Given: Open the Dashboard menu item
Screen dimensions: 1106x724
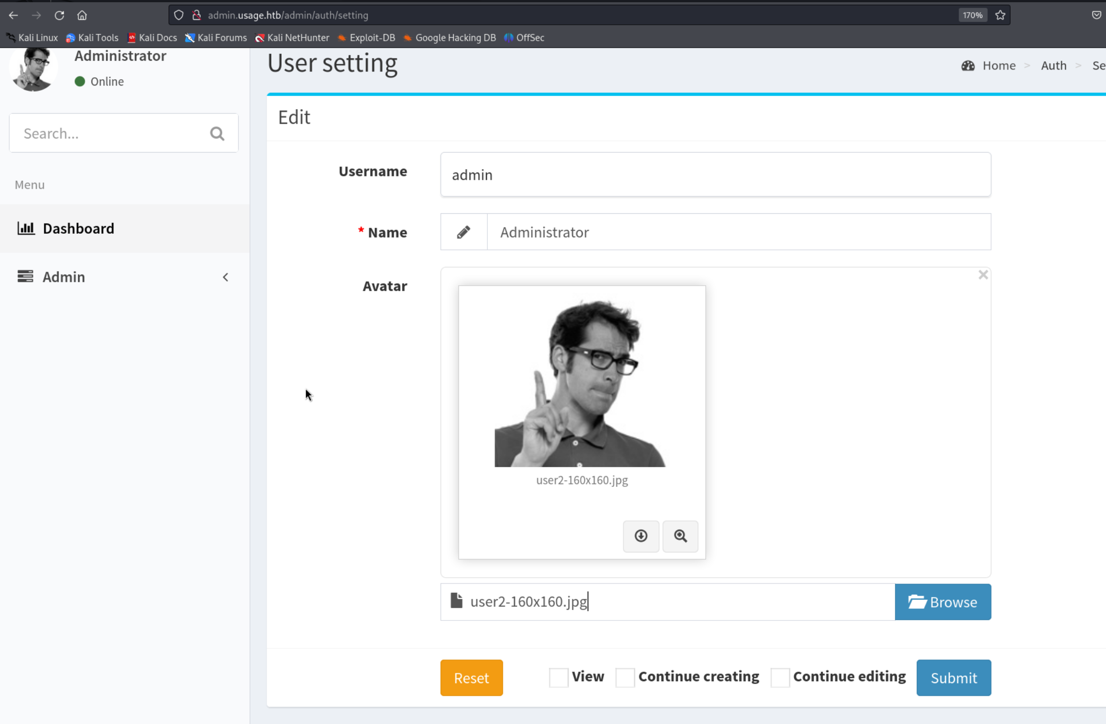Looking at the screenshot, I should tap(125, 228).
